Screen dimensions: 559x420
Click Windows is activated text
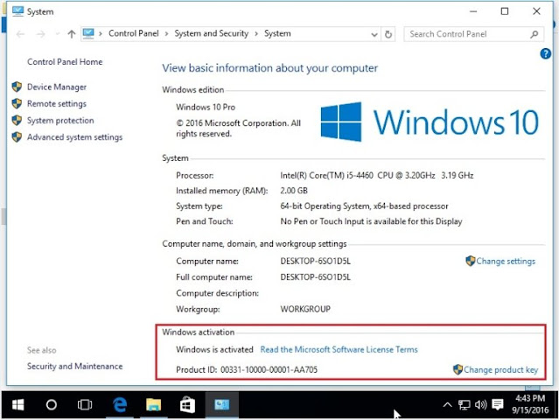(x=214, y=349)
